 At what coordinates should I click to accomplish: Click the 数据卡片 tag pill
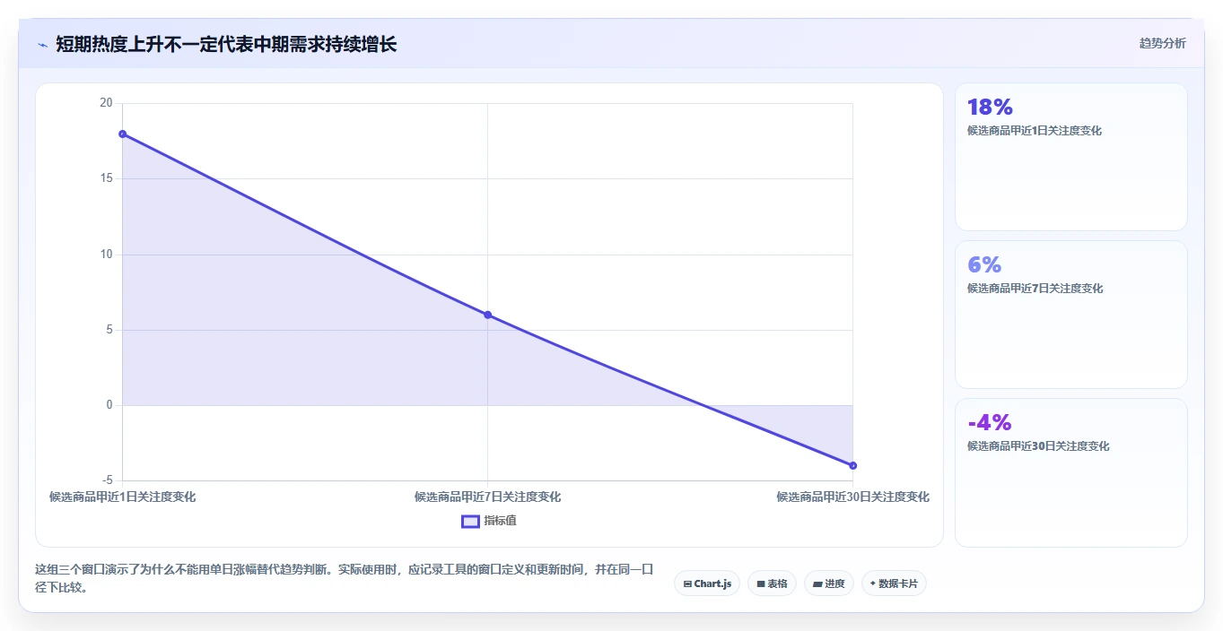click(894, 583)
